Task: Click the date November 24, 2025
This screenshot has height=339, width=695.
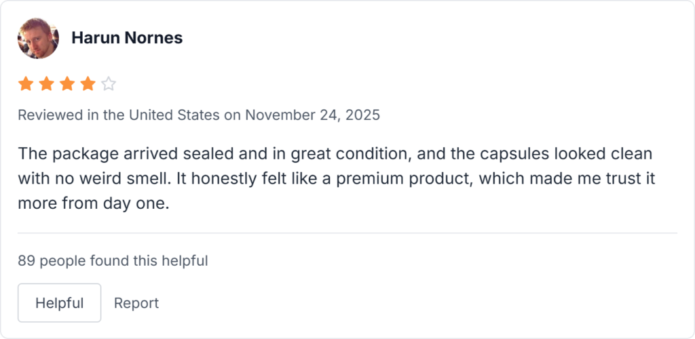Action: coord(312,115)
